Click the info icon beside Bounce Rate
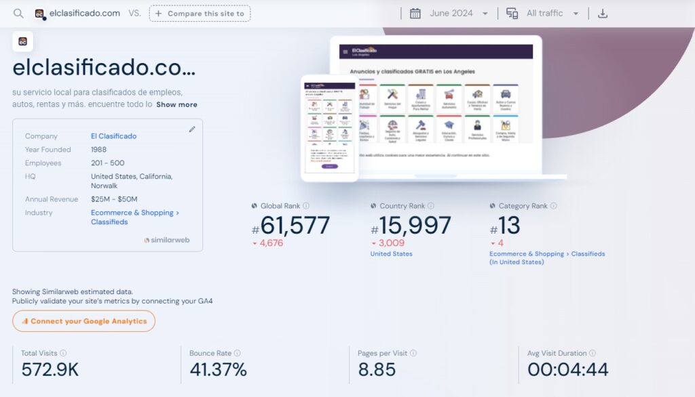 point(237,353)
